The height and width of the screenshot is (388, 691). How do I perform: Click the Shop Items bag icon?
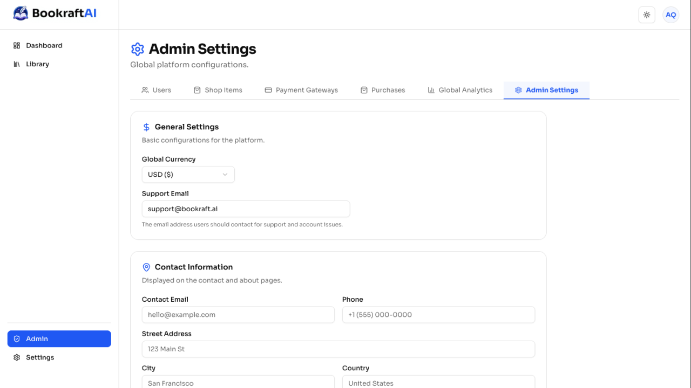tap(197, 90)
